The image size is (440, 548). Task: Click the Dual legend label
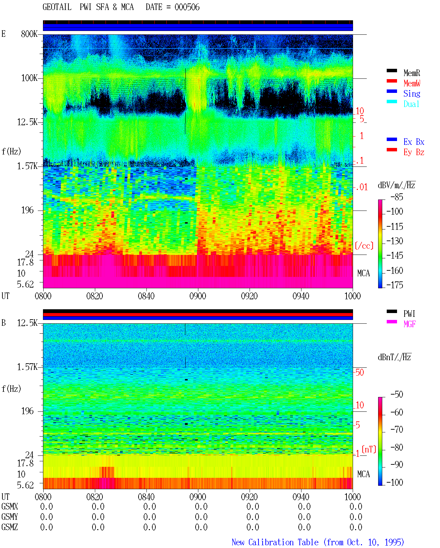(412, 104)
